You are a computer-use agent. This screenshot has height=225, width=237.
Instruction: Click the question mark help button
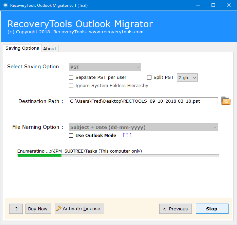16,209
